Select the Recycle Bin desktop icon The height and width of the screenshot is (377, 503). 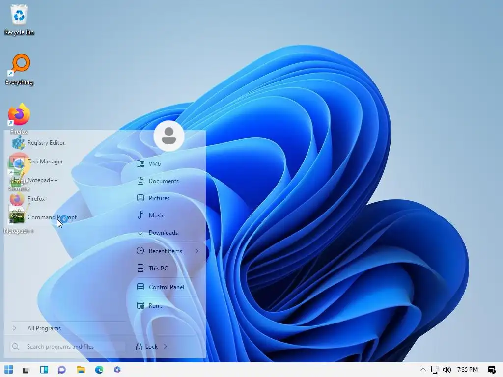(19, 20)
